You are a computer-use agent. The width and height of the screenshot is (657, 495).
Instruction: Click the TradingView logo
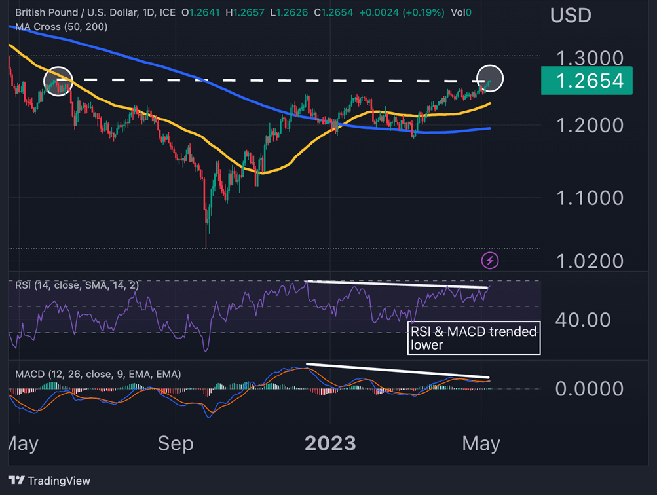pos(49,481)
